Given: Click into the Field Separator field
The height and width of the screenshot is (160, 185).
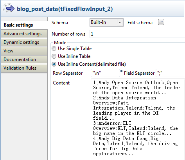Looking at the screenshot, I should click(171, 73).
